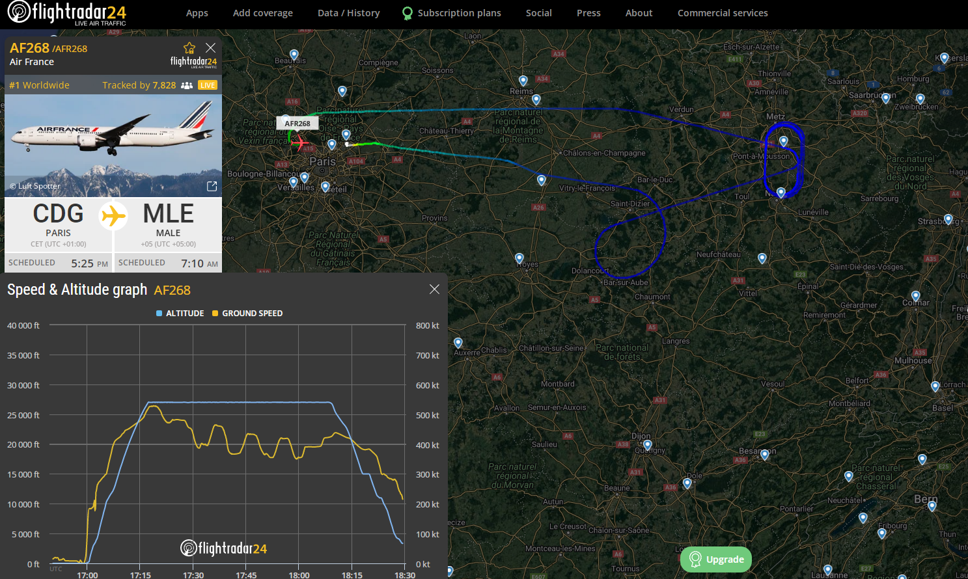View the Air France aircraft photo
The image size is (968, 579).
tap(113, 146)
